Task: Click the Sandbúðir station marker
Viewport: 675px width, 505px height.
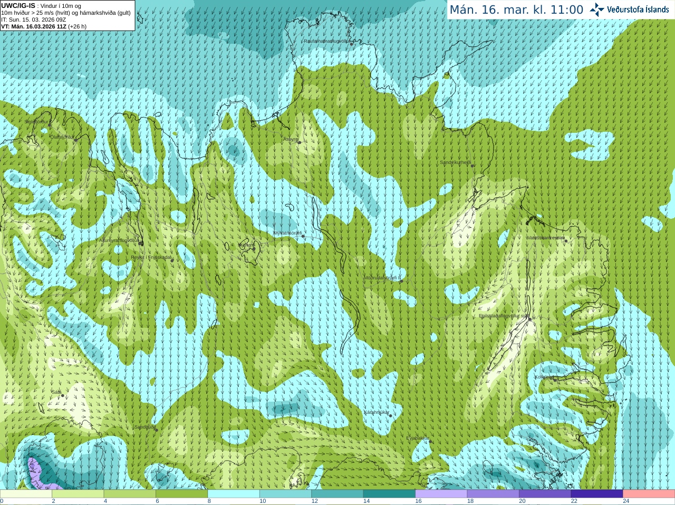Action: pyautogui.click(x=157, y=430)
